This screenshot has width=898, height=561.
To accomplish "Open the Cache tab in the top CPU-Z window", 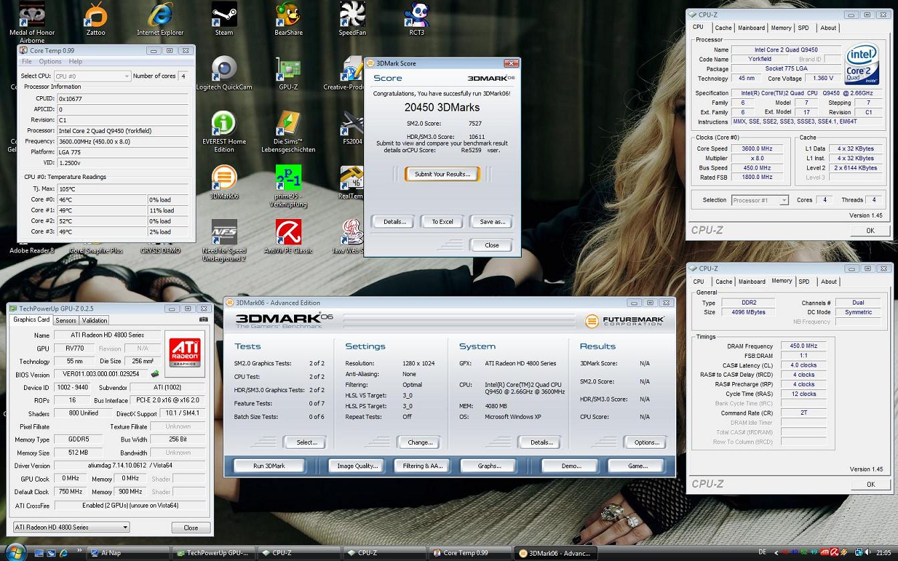I will click(723, 28).
